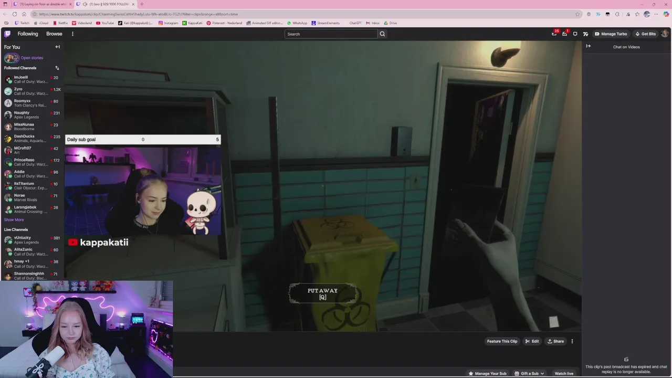
Task: Open the browser profile avatar
Action: tap(647, 14)
